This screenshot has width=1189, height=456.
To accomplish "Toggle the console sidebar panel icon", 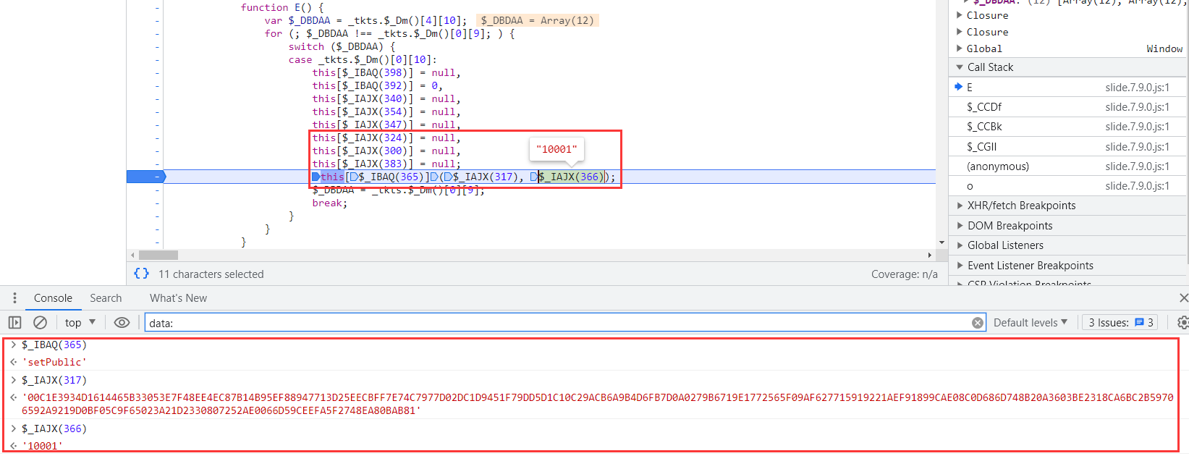I will pos(14,323).
